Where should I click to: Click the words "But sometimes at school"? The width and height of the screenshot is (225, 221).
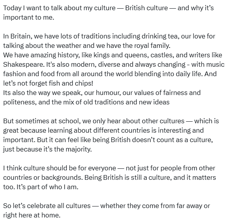tap(41, 121)
